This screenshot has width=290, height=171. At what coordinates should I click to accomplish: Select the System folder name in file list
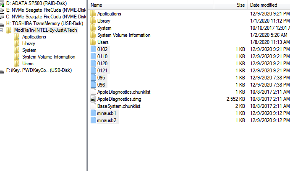[x=105, y=28]
